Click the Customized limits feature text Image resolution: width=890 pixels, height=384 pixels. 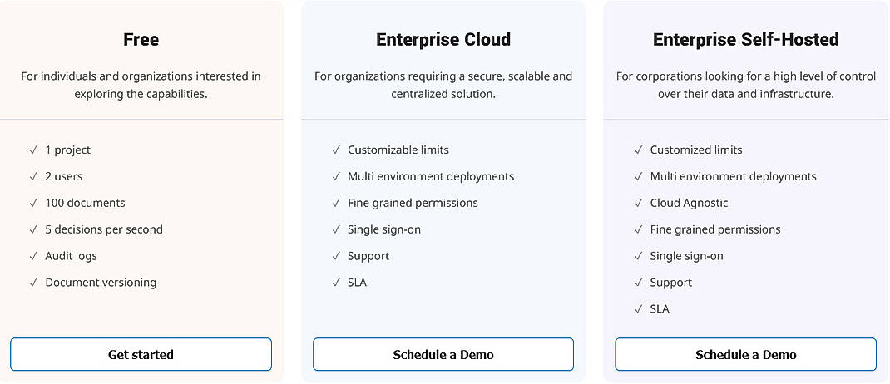[696, 150]
